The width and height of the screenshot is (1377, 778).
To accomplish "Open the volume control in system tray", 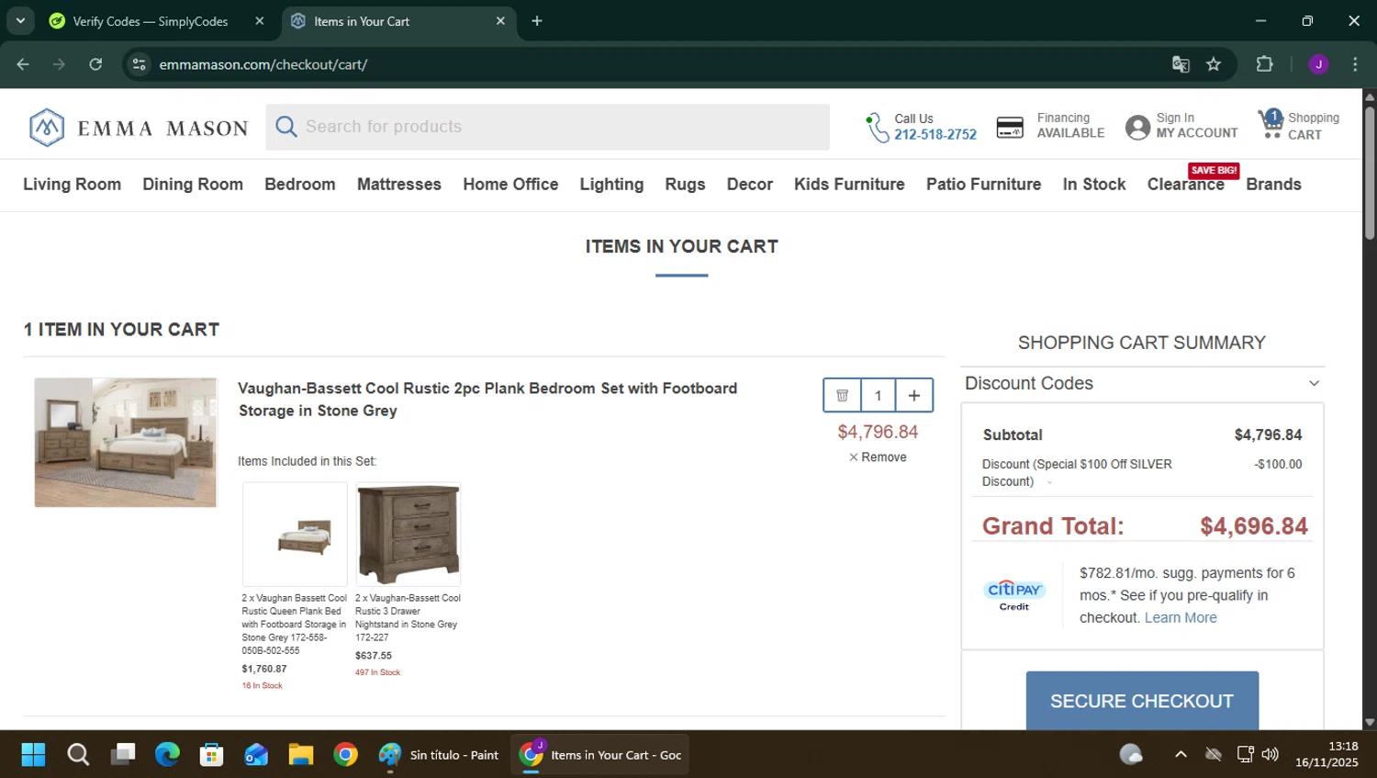I will pos(1271,755).
